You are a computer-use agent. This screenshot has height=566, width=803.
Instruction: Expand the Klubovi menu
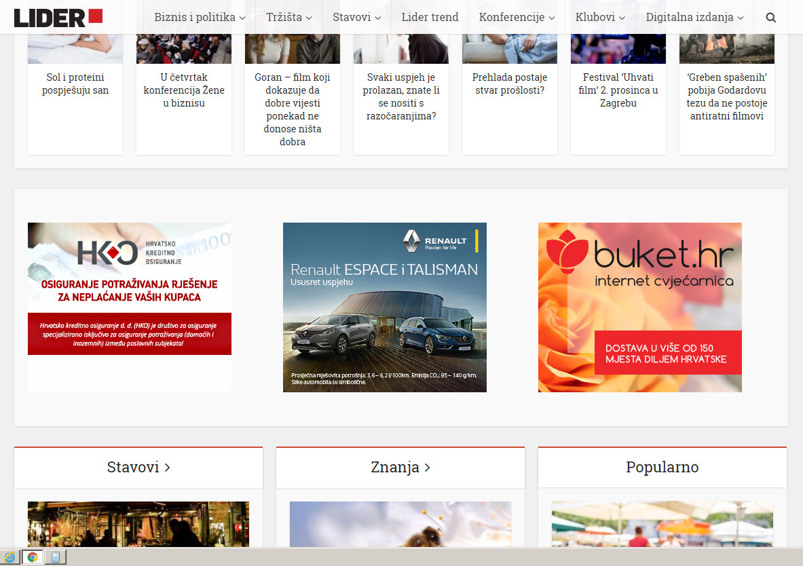click(x=600, y=17)
